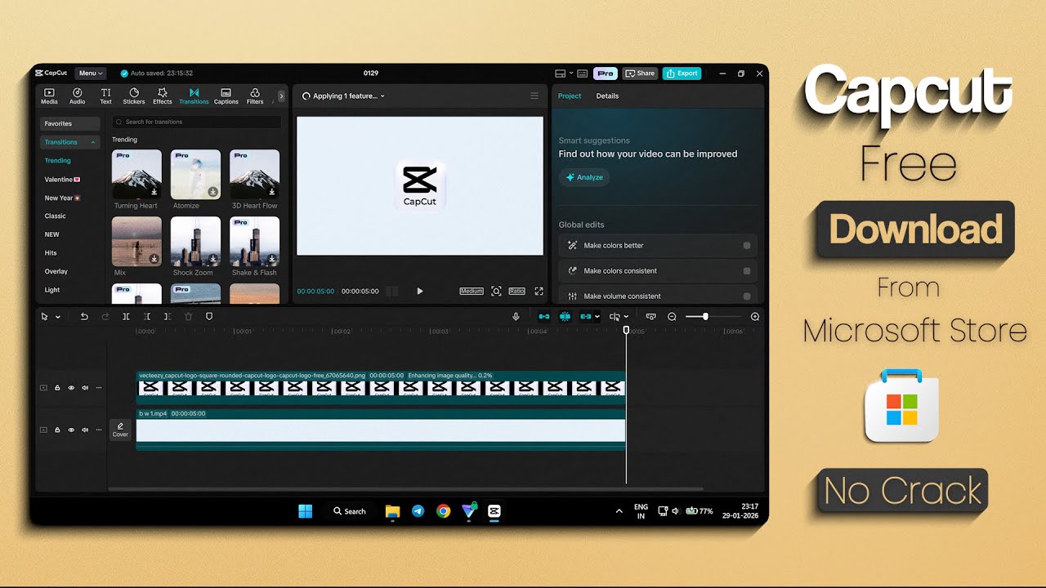Open the linkage options dropdown arrow
This screenshot has width=1046, height=588.
[x=597, y=317]
